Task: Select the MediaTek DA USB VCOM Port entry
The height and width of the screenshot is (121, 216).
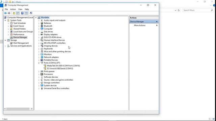Action: [x=63, y=66]
